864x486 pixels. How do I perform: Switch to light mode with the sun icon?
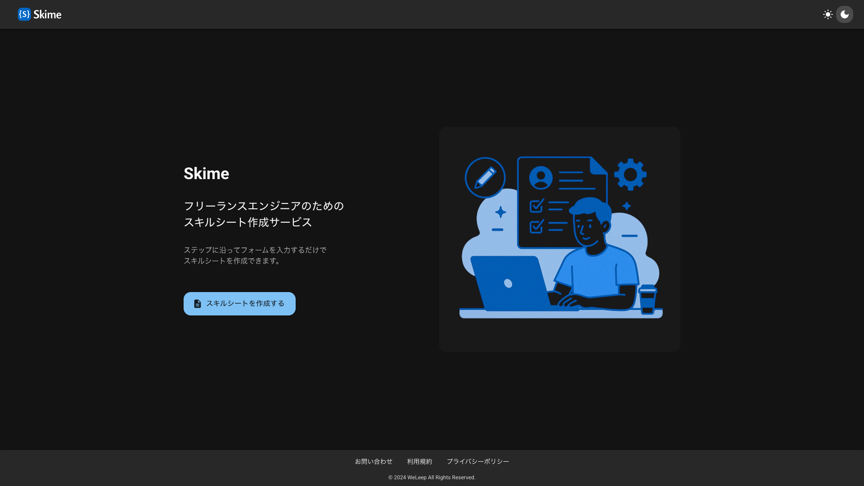coord(828,14)
